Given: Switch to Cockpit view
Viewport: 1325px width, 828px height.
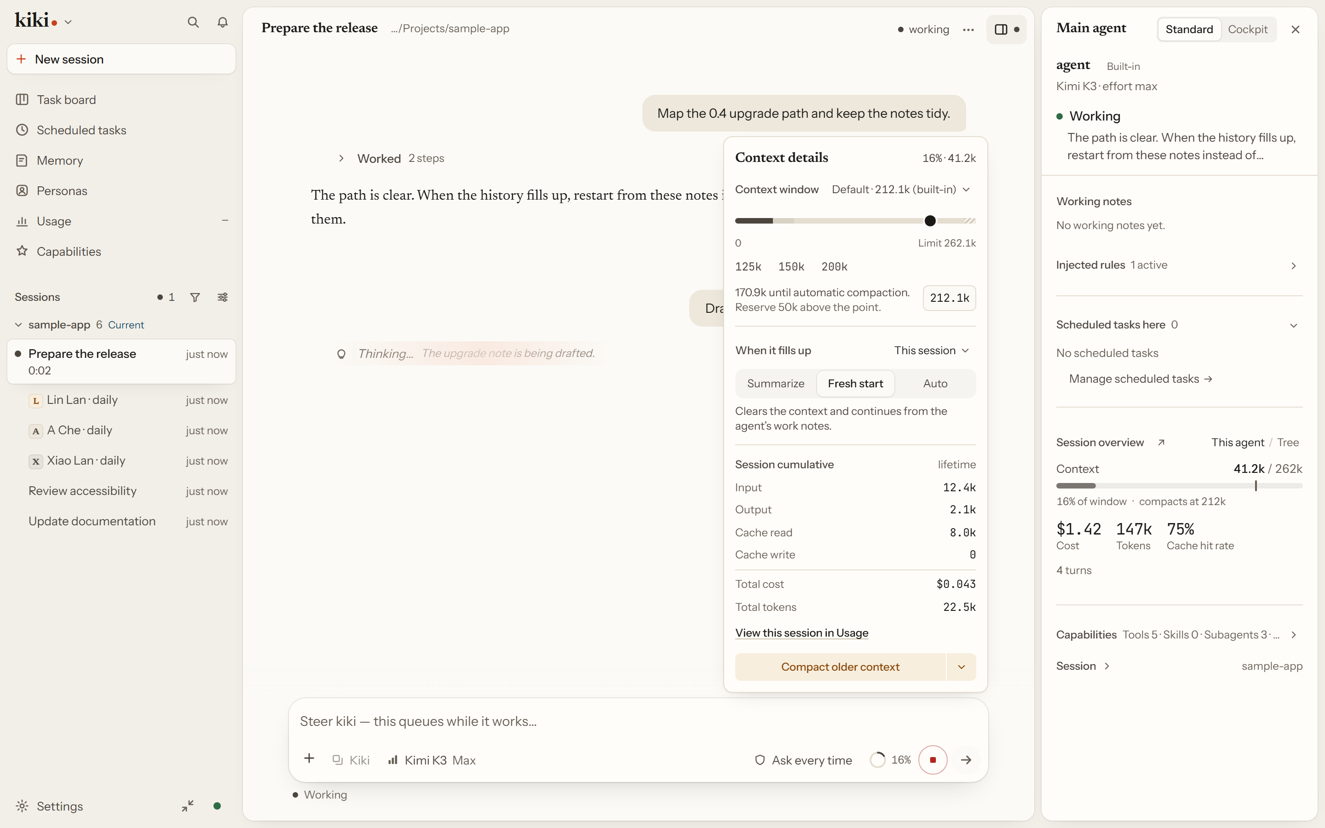Looking at the screenshot, I should [1247, 29].
